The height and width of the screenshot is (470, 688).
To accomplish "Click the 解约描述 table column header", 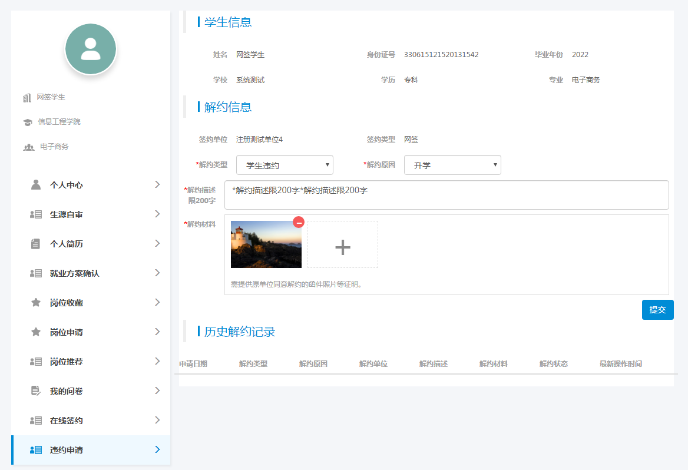I will (434, 364).
